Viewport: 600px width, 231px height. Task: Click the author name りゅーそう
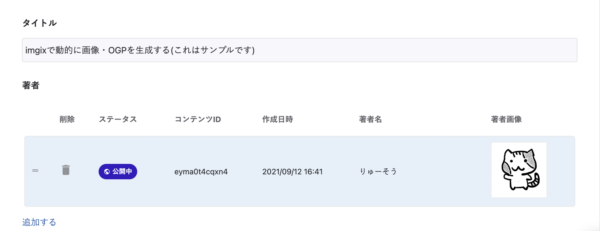(x=378, y=172)
